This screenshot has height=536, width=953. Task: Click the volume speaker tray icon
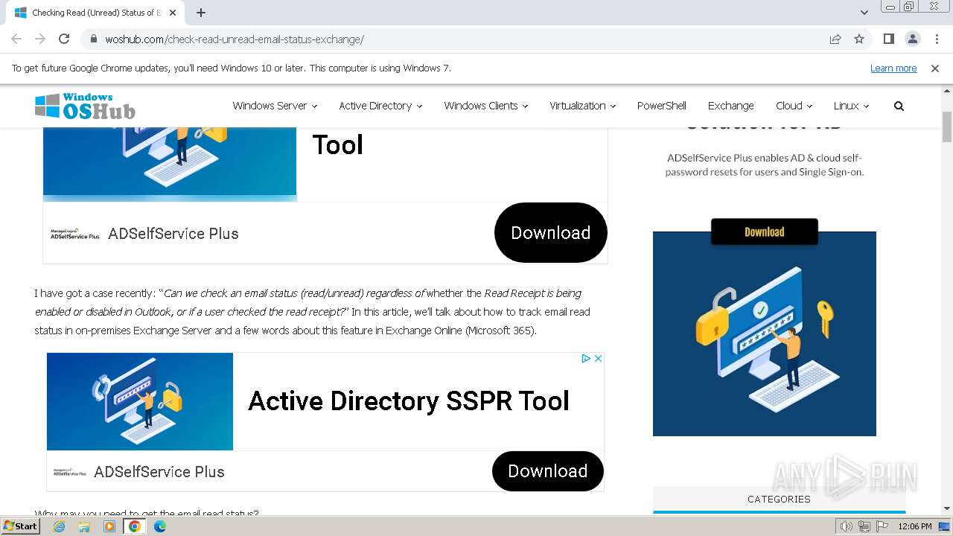(x=847, y=526)
